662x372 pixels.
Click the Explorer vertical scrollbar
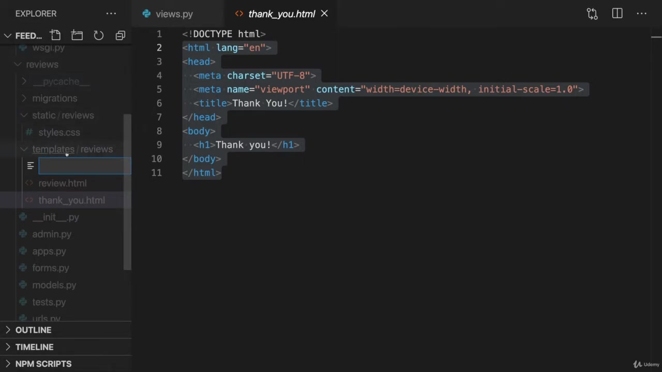(128, 191)
